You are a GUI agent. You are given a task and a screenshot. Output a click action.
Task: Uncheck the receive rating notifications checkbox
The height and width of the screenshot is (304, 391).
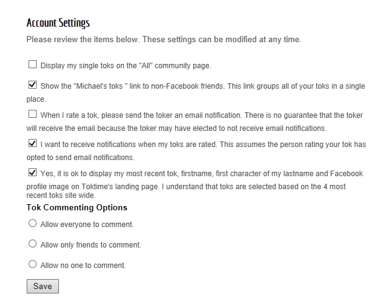click(32, 143)
